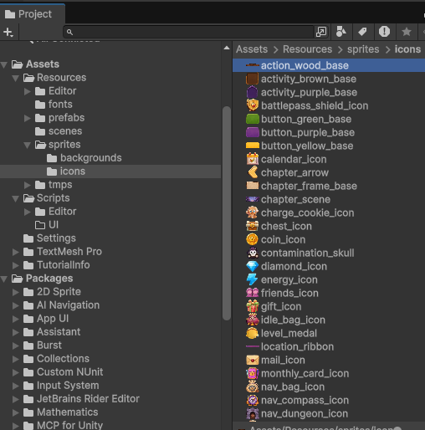
Task: Select the UI folder under Scripts
Action: pyautogui.click(x=47, y=225)
